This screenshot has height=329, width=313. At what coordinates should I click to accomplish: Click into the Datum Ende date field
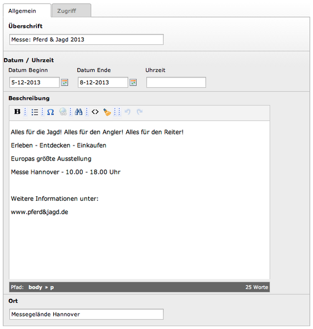[103, 82]
